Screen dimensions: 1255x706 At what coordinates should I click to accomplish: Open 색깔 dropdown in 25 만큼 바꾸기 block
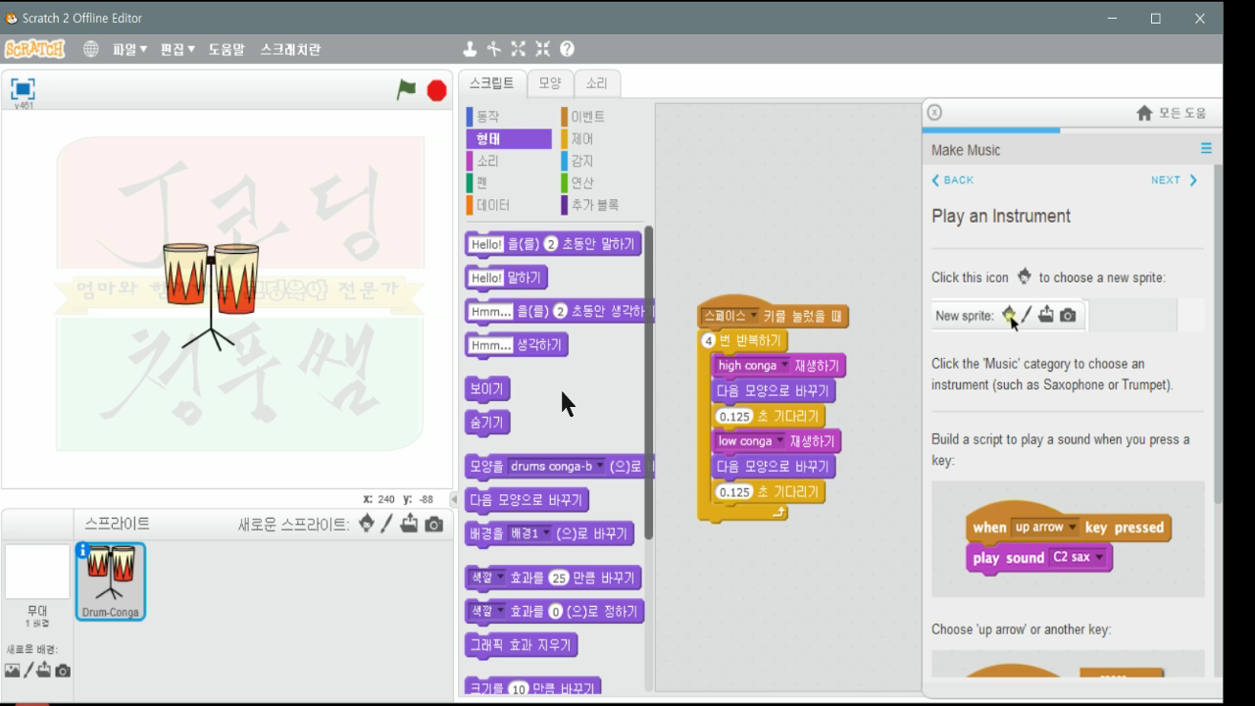tap(486, 578)
